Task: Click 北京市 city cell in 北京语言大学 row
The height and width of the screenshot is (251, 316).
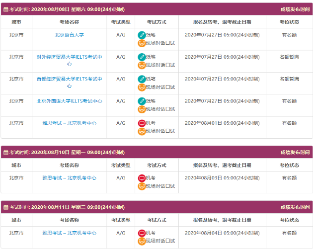Action: 16,35
